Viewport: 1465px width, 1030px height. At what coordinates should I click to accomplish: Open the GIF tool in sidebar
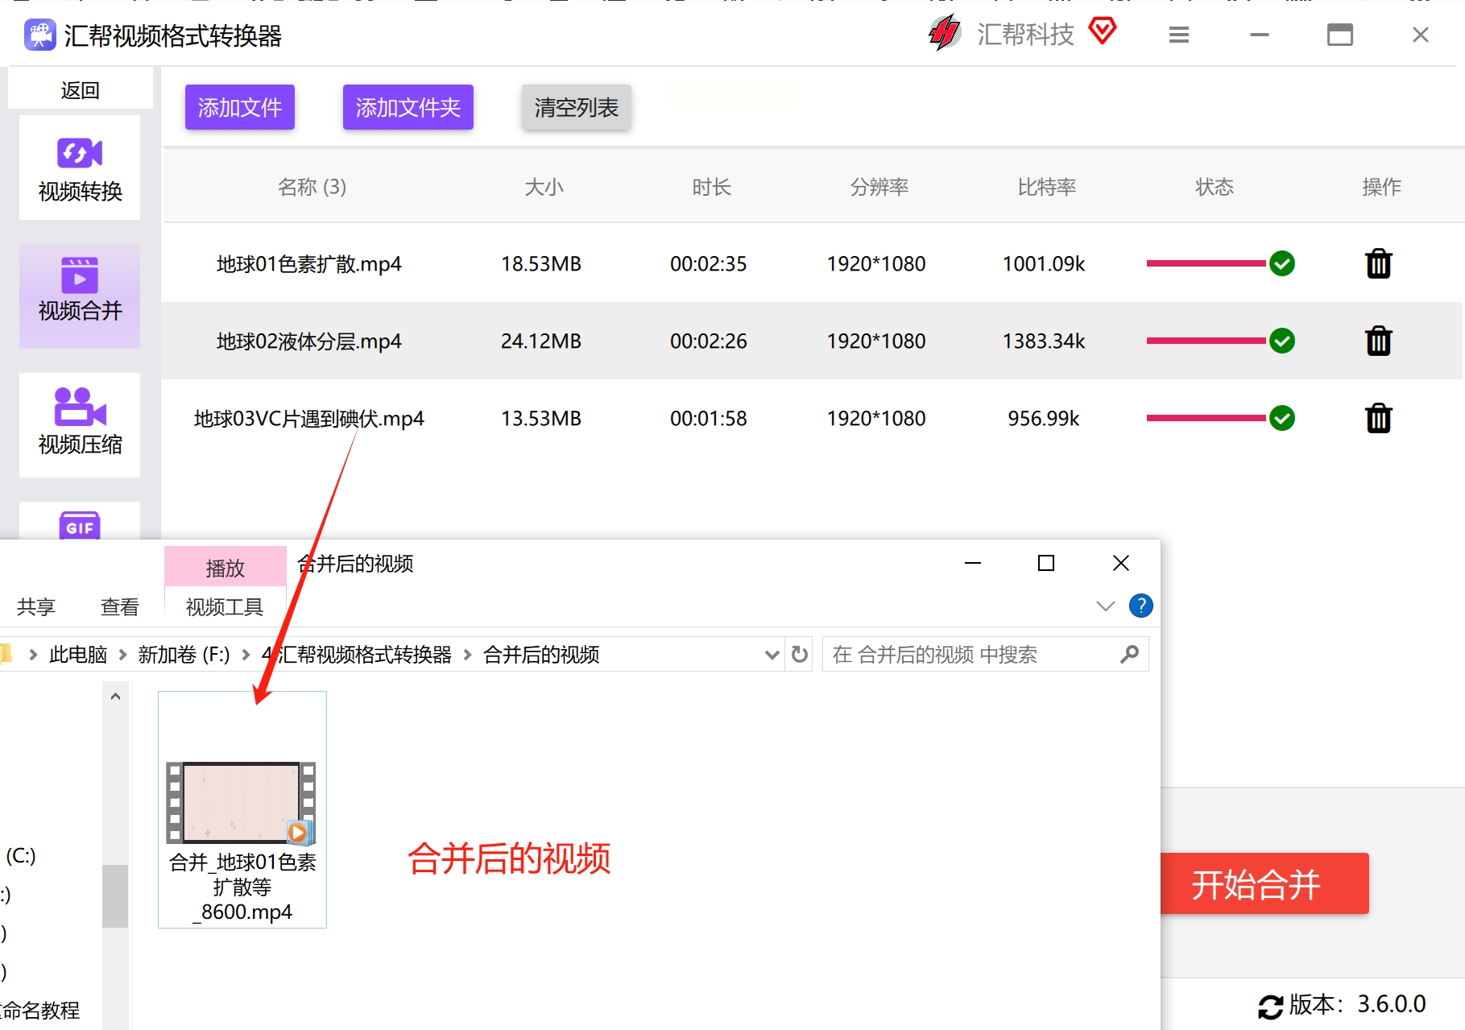point(80,525)
